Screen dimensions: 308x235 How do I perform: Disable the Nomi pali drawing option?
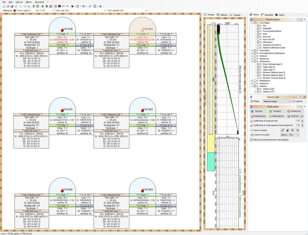coord(258,36)
